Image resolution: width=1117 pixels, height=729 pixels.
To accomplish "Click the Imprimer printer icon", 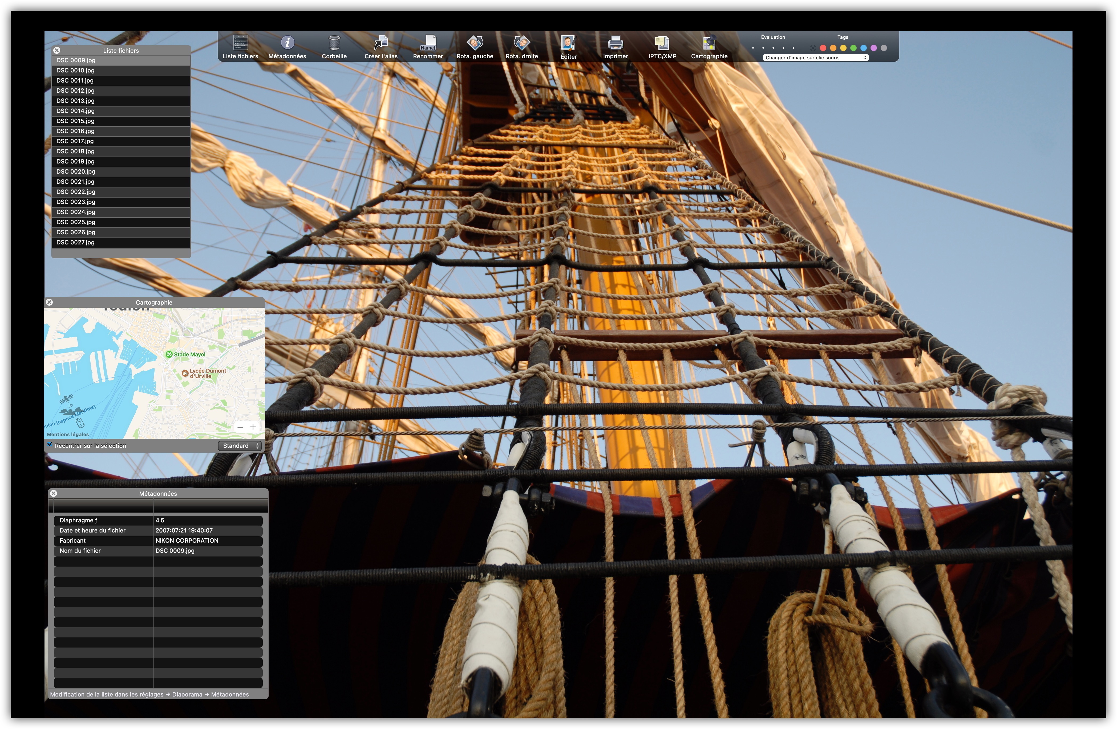I will point(615,43).
